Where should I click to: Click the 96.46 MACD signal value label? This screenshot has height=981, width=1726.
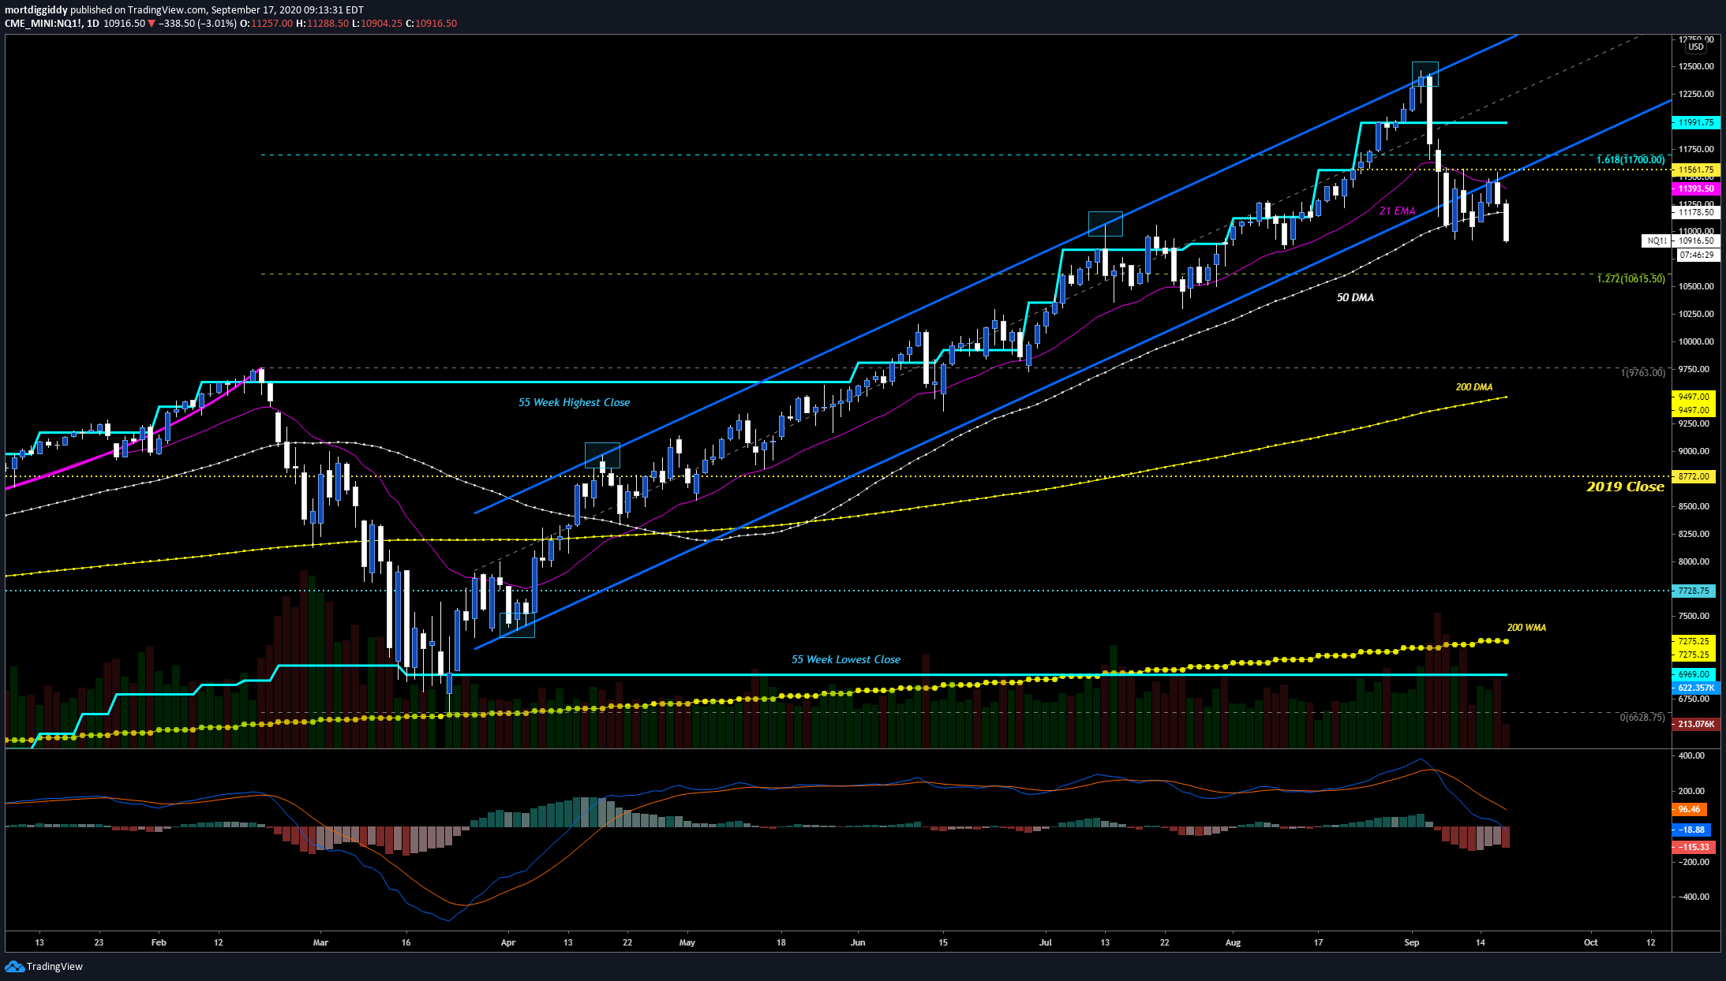coord(1690,809)
